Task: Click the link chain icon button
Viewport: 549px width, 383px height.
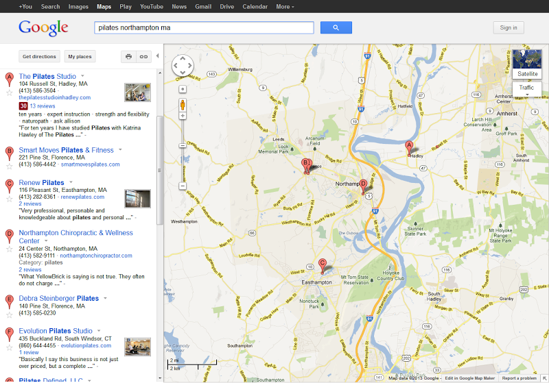Action: (x=143, y=56)
